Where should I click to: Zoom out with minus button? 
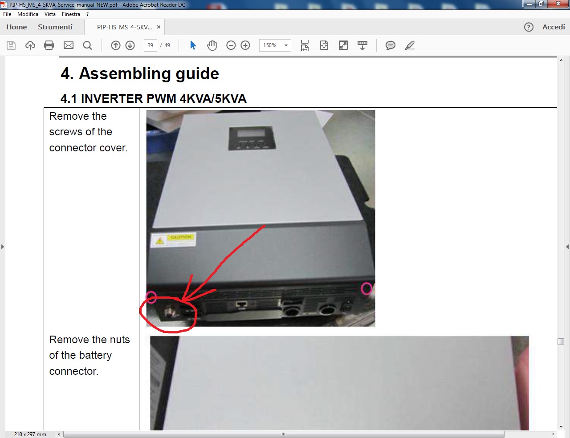tap(231, 45)
